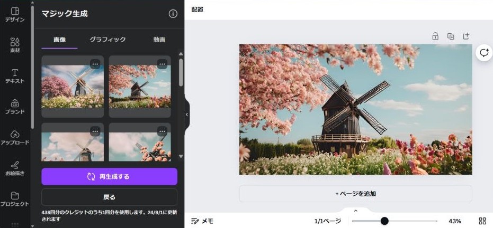Click the sidebar scrollbar down arrow

[x=32, y=225]
